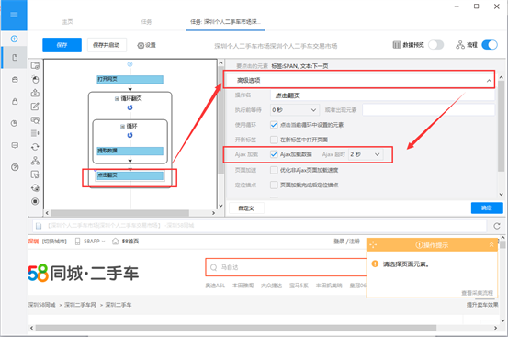The width and height of the screenshot is (508, 337).
Task: Uncheck click element in current loop checkbox
Action: (274, 125)
